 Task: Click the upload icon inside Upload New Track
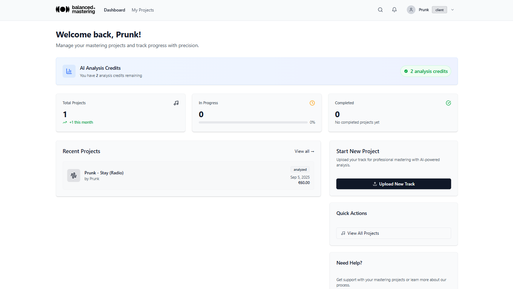375,184
